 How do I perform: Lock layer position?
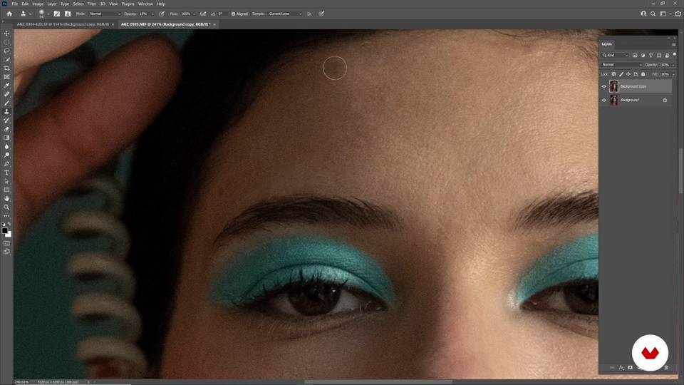pos(628,74)
